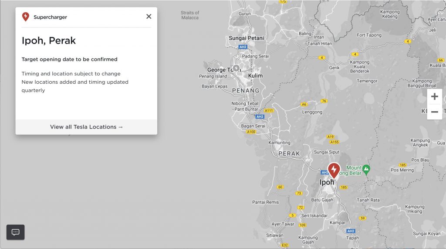Click the Lenggong label on map
Image resolution: width=446 pixels, height=249 pixels.
click(x=312, y=112)
